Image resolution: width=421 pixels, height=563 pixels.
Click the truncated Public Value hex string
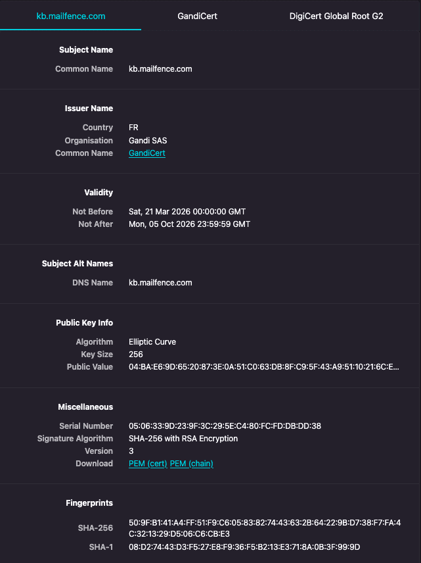[263, 367]
